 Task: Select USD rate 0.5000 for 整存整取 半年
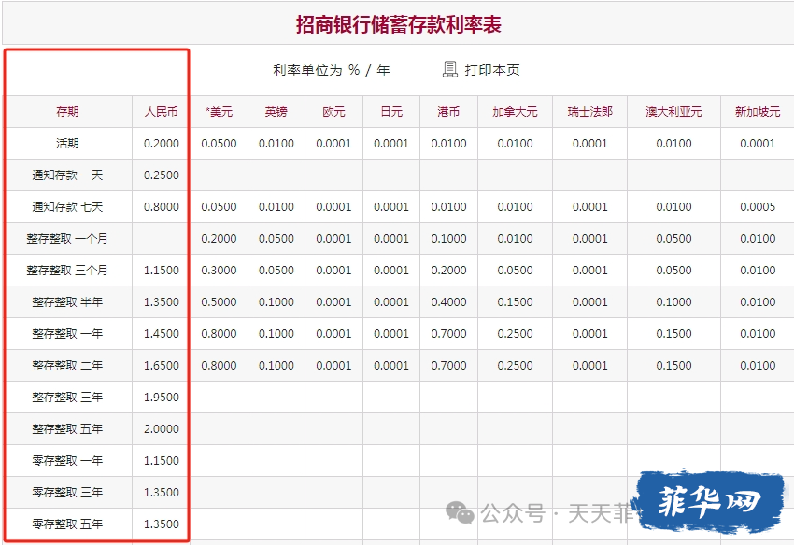click(x=219, y=302)
